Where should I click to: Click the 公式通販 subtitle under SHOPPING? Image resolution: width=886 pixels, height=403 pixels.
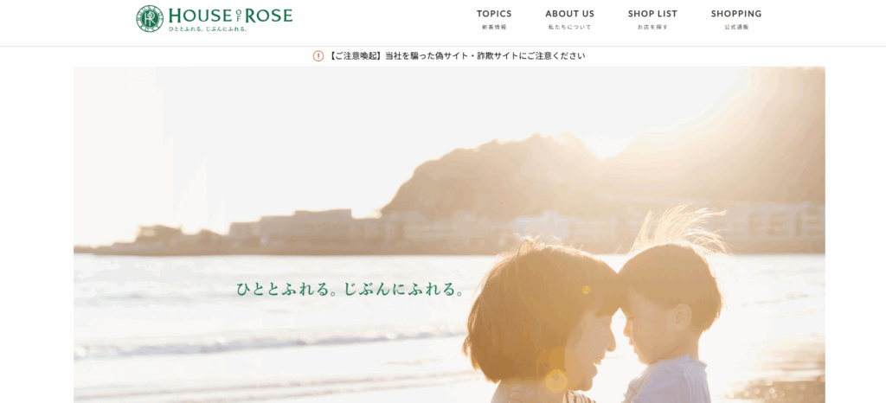(x=736, y=28)
